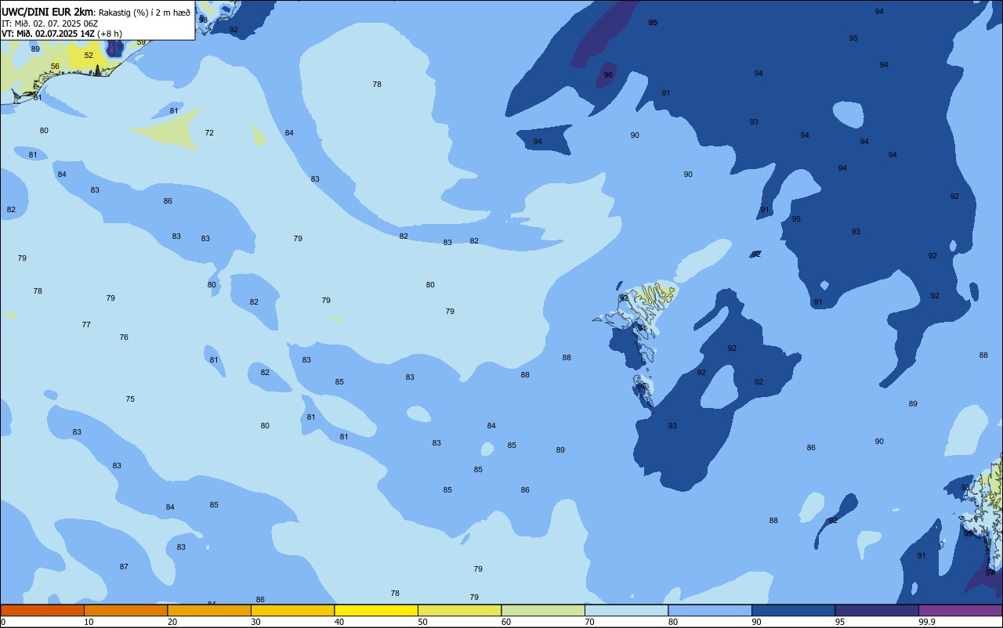Click the 'UWC/DINI EUR 2km' title text
1003x628 pixels.
point(48,12)
